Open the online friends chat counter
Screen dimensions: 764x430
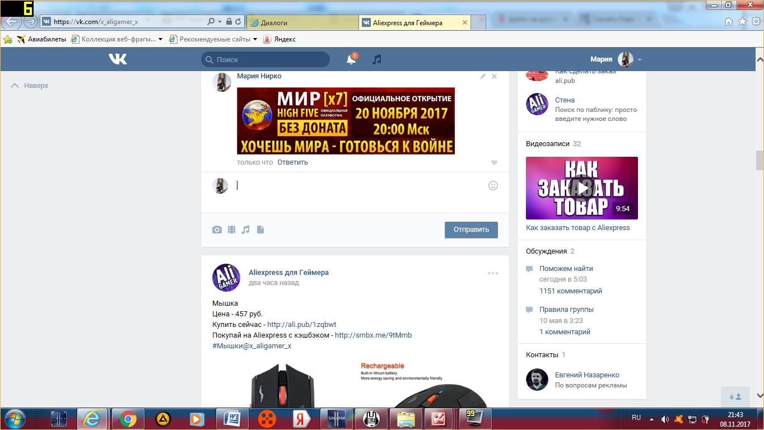point(735,397)
